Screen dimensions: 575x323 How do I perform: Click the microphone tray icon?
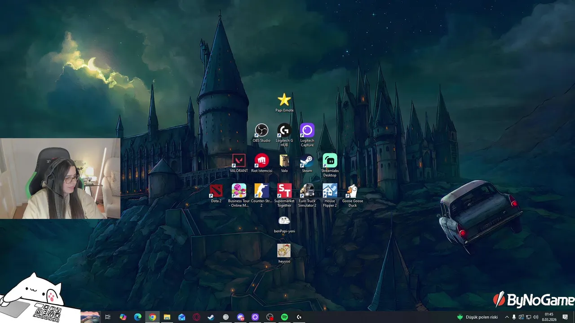coord(514,317)
